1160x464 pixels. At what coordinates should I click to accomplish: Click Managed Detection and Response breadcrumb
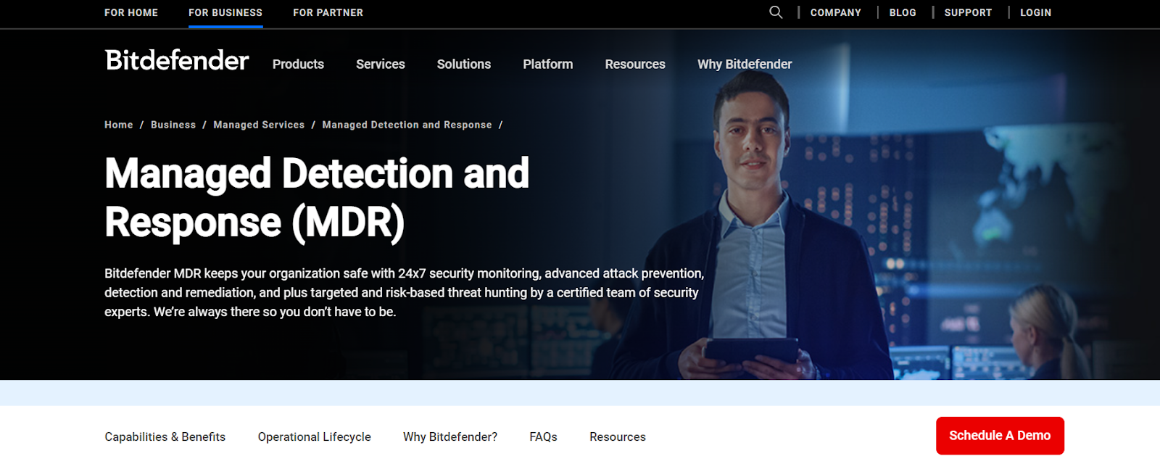pos(407,125)
